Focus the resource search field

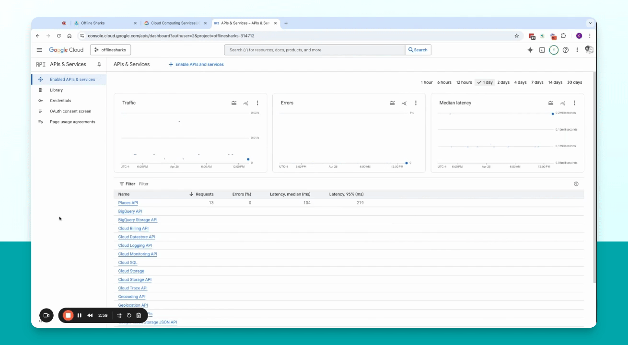click(314, 50)
